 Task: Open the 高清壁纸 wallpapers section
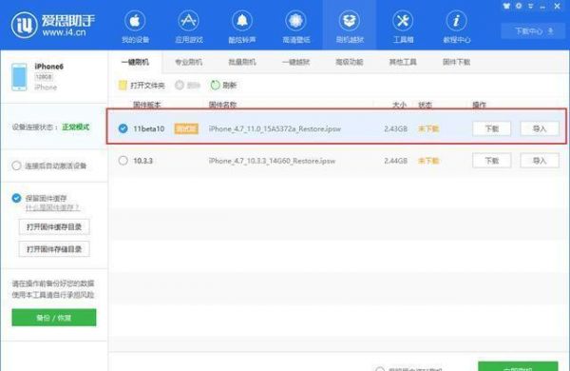coord(295,27)
